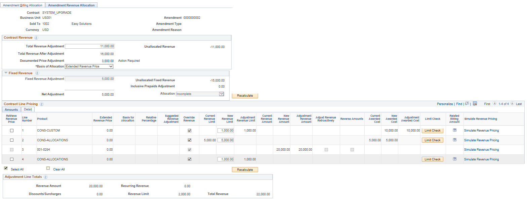Toggle Override Revenue checkbox for line 2
528x200 pixels.
coord(190,140)
